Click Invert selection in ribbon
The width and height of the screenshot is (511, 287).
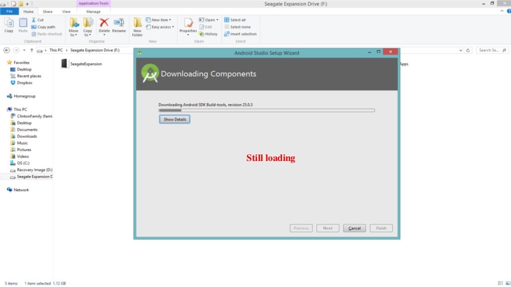pyautogui.click(x=240, y=34)
